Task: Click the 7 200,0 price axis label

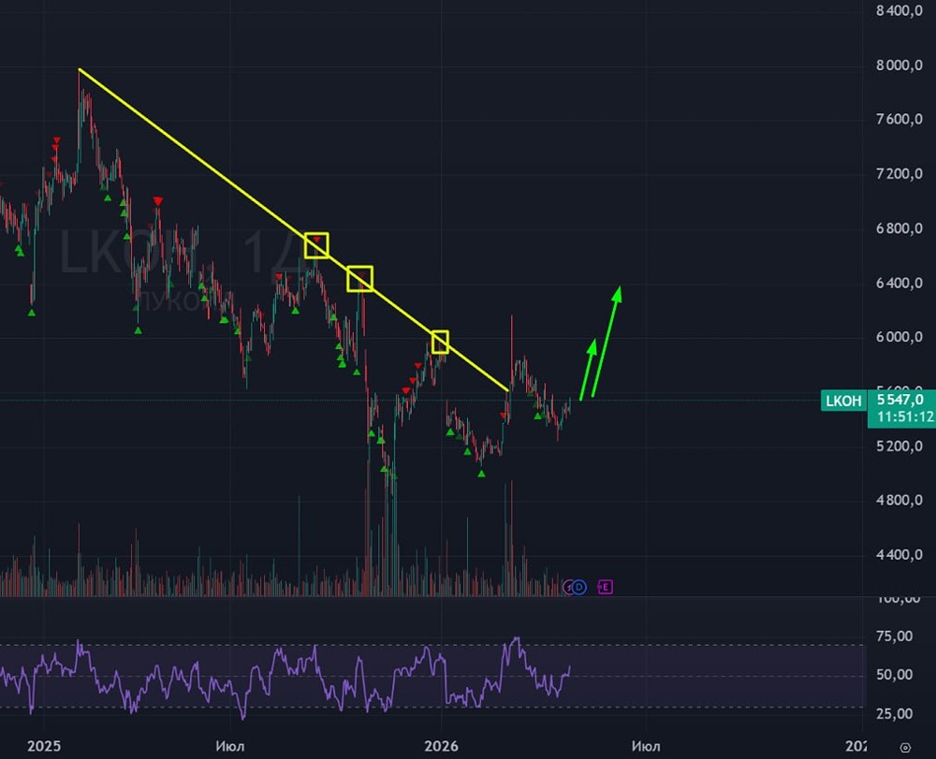Action: pyautogui.click(x=899, y=174)
